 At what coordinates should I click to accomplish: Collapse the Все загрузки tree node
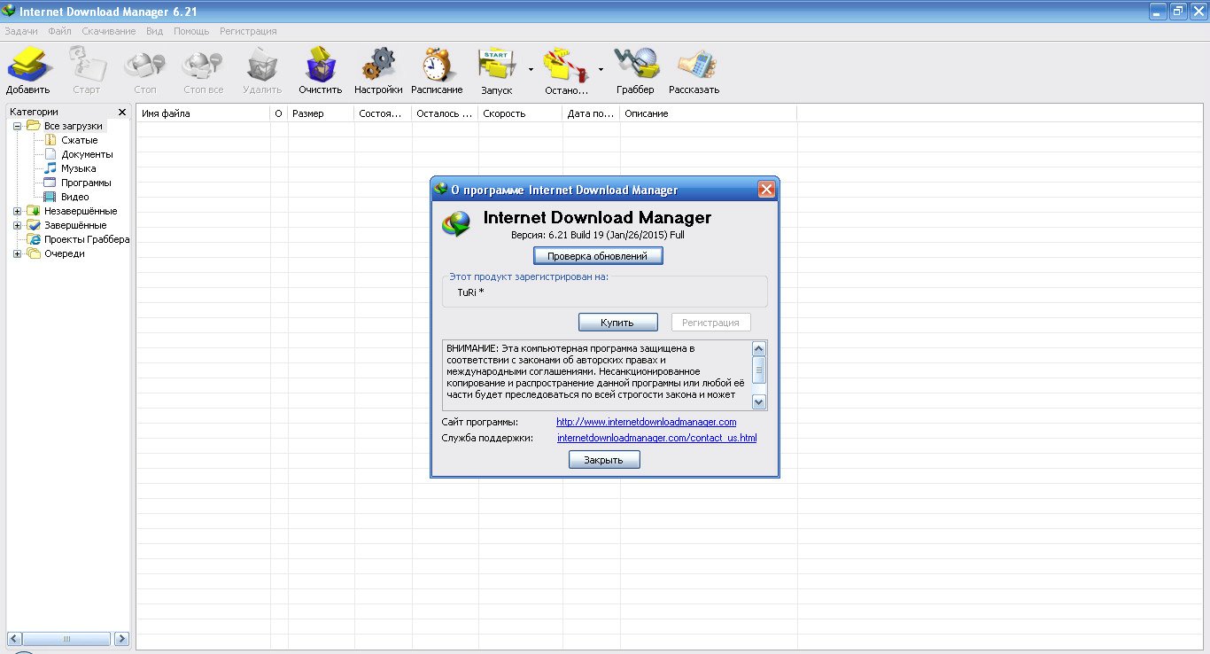pyautogui.click(x=17, y=126)
